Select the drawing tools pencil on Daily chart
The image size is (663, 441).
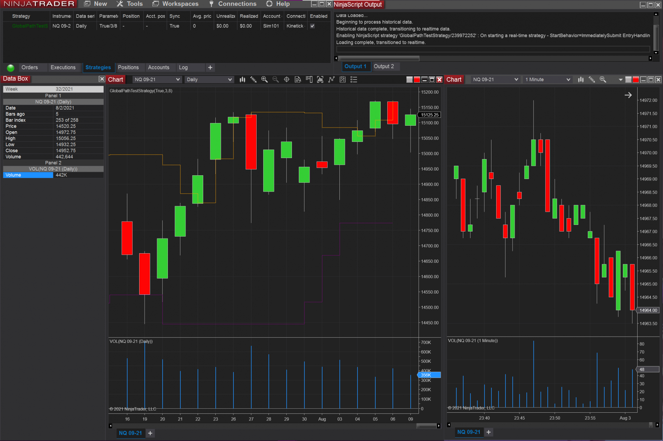click(253, 79)
